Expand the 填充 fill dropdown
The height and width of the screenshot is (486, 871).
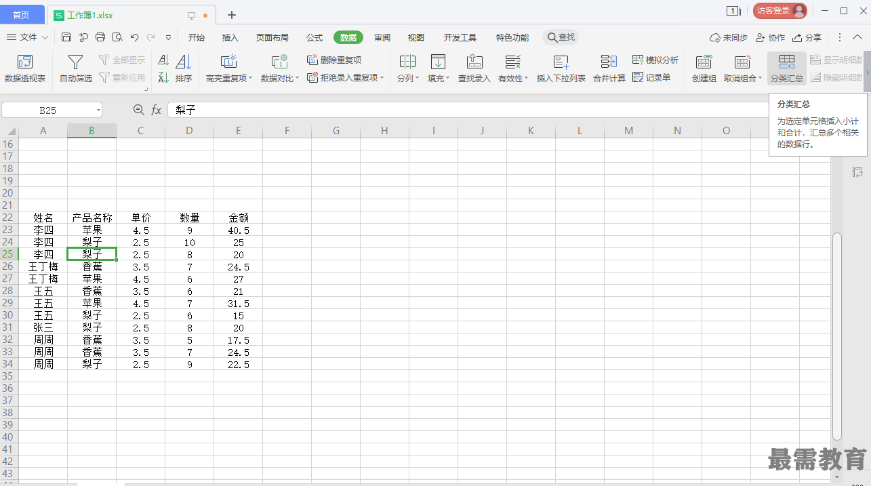[x=447, y=79]
